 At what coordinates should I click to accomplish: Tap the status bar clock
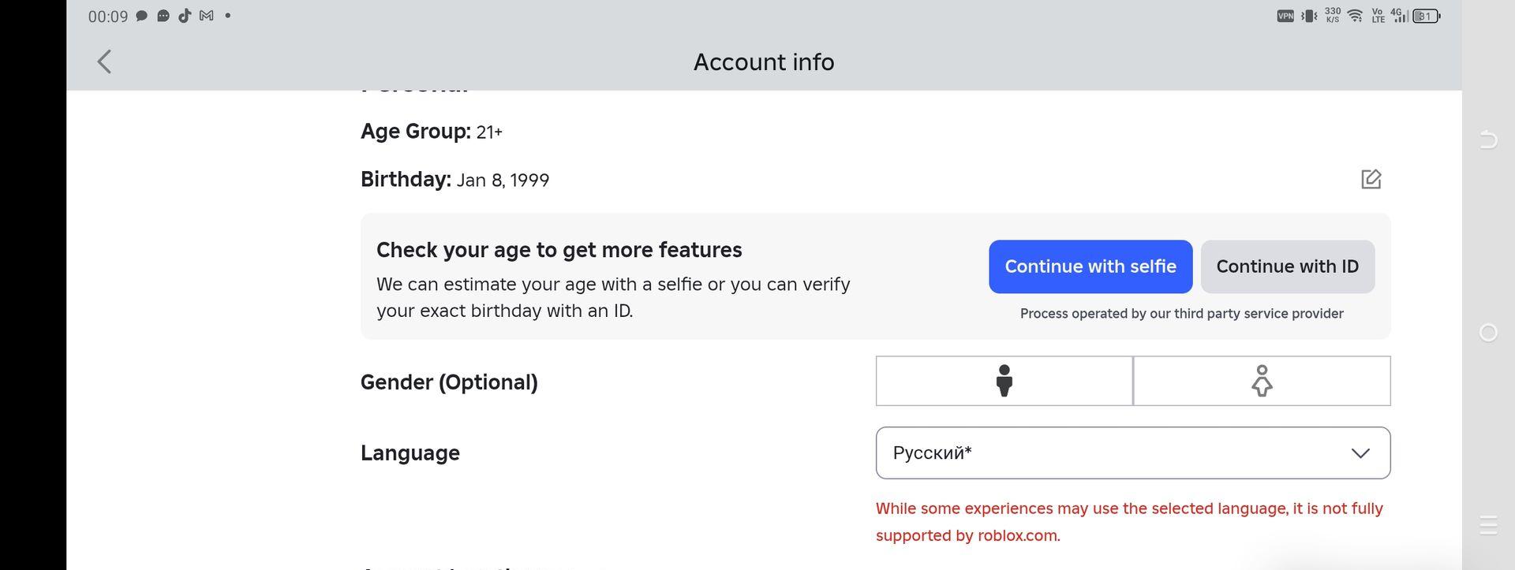click(x=108, y=17)
